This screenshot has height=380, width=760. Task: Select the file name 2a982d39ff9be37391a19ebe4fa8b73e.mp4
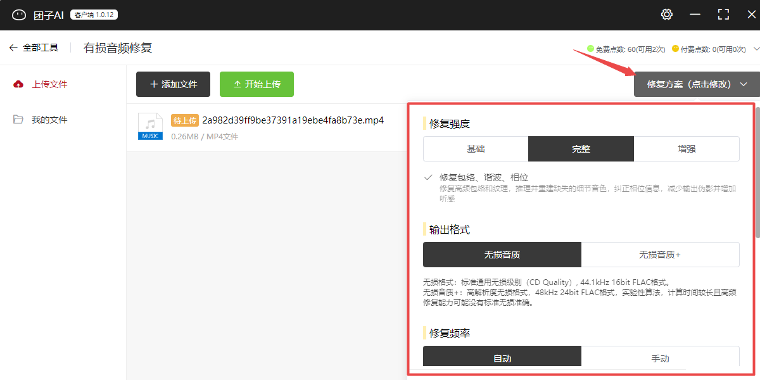293,120
